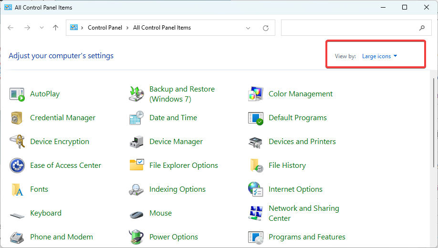Select All Control Panel Items breadcrumb

pyautogui.click(x=162, y=28)
